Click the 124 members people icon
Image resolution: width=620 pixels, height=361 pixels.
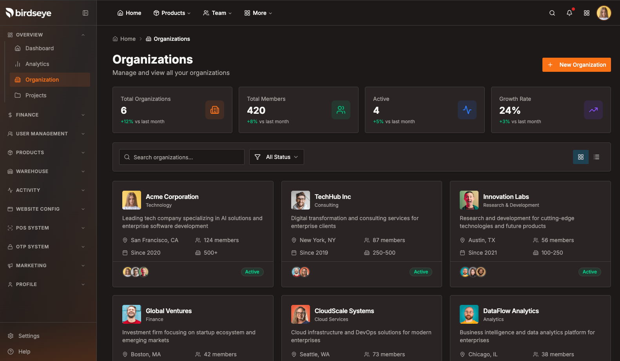click(198, 240)
